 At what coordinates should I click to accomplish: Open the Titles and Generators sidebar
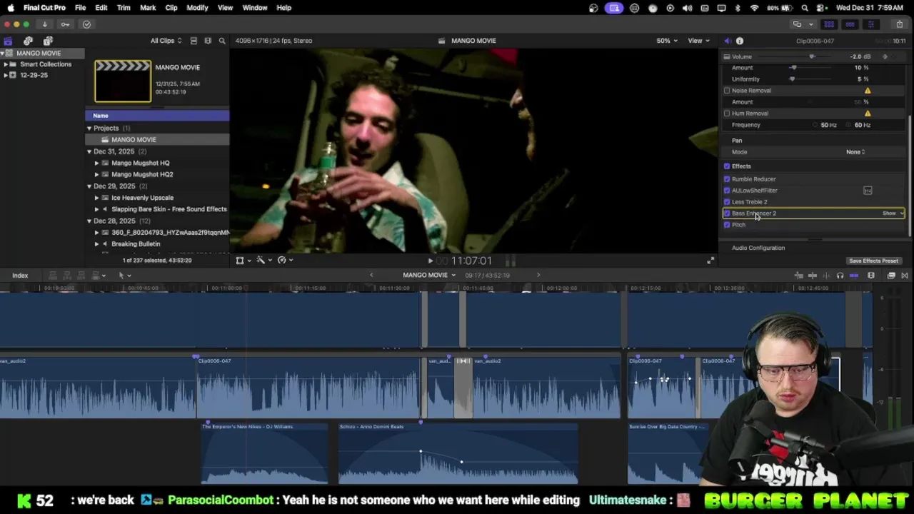[x=48, y=41]
